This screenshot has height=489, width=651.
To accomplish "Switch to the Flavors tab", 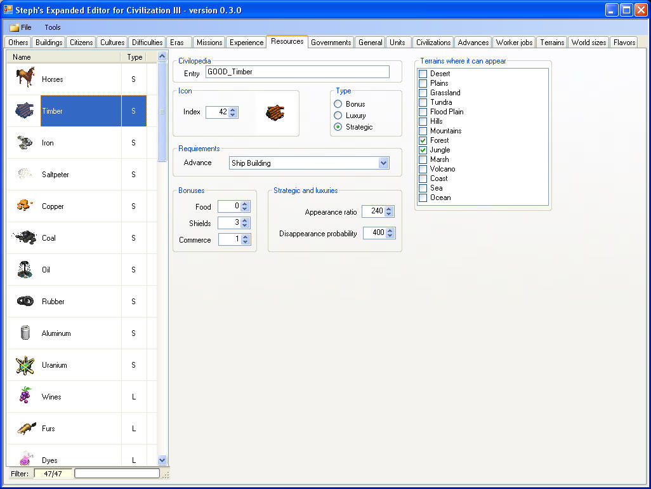I will 624,43.
